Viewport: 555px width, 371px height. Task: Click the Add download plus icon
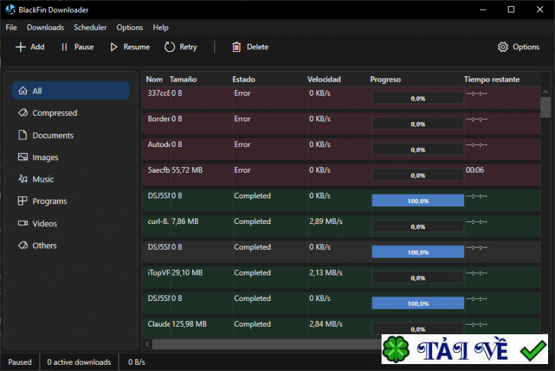tap(20, 47)
